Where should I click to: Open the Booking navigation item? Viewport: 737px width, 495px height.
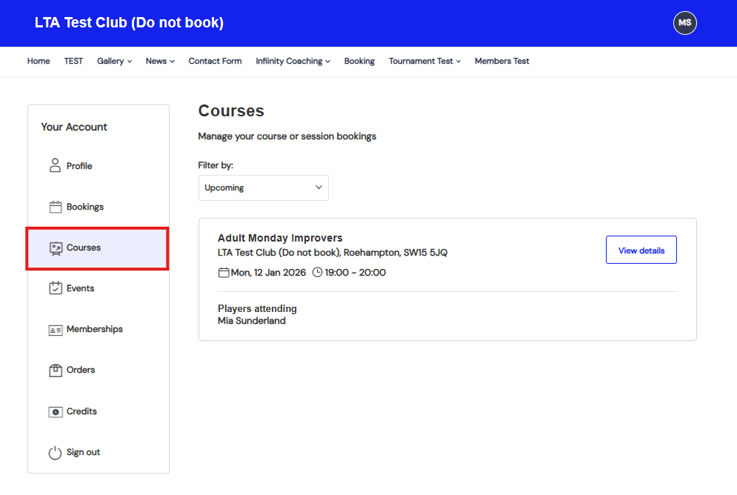(359, 62)
